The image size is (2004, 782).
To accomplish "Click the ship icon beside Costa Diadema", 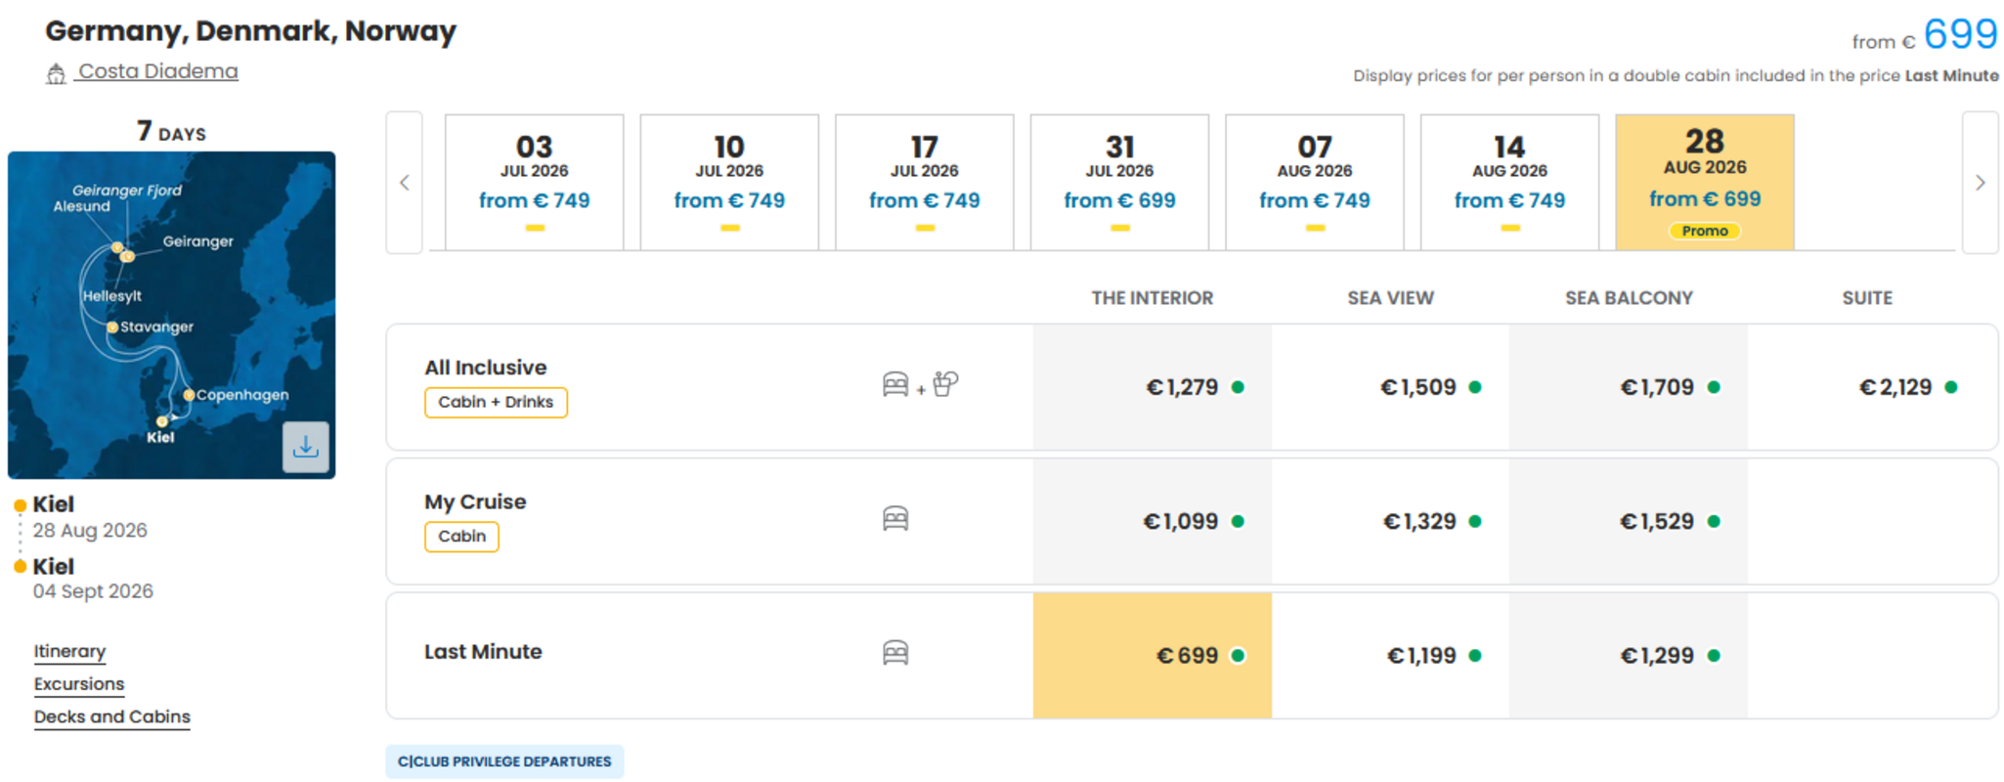I will pos(56,73).
